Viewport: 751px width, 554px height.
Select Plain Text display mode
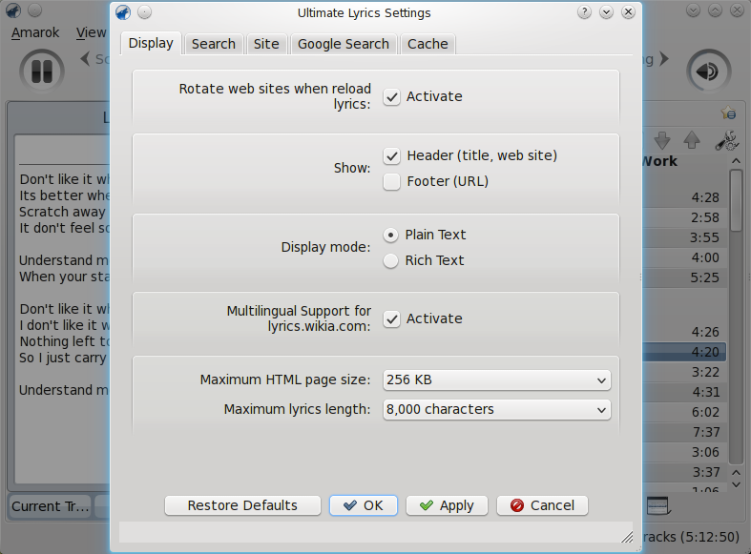click(x=391, y=235)
